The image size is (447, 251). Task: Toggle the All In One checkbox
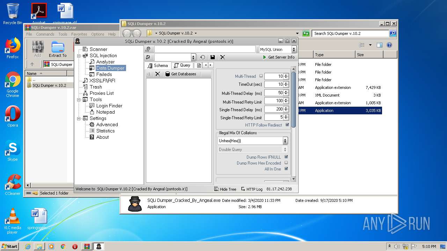[286, 169]
